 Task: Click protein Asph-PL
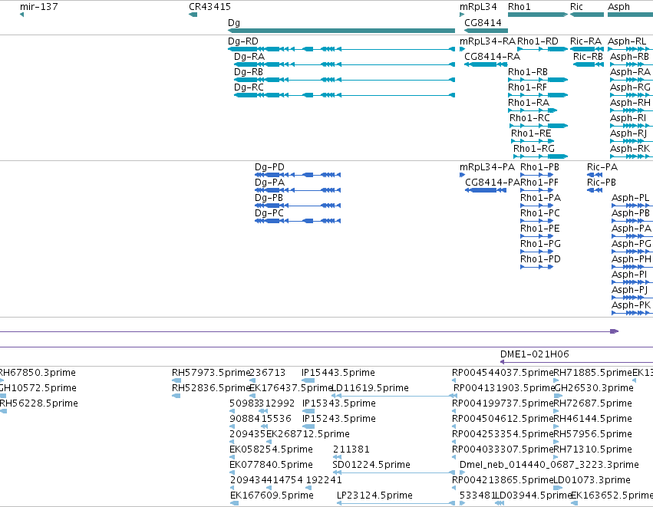click(x=632, y=206)
